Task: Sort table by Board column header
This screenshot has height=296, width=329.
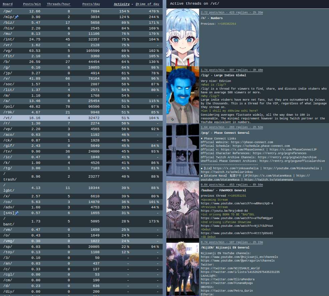Action: pos(8,4)
